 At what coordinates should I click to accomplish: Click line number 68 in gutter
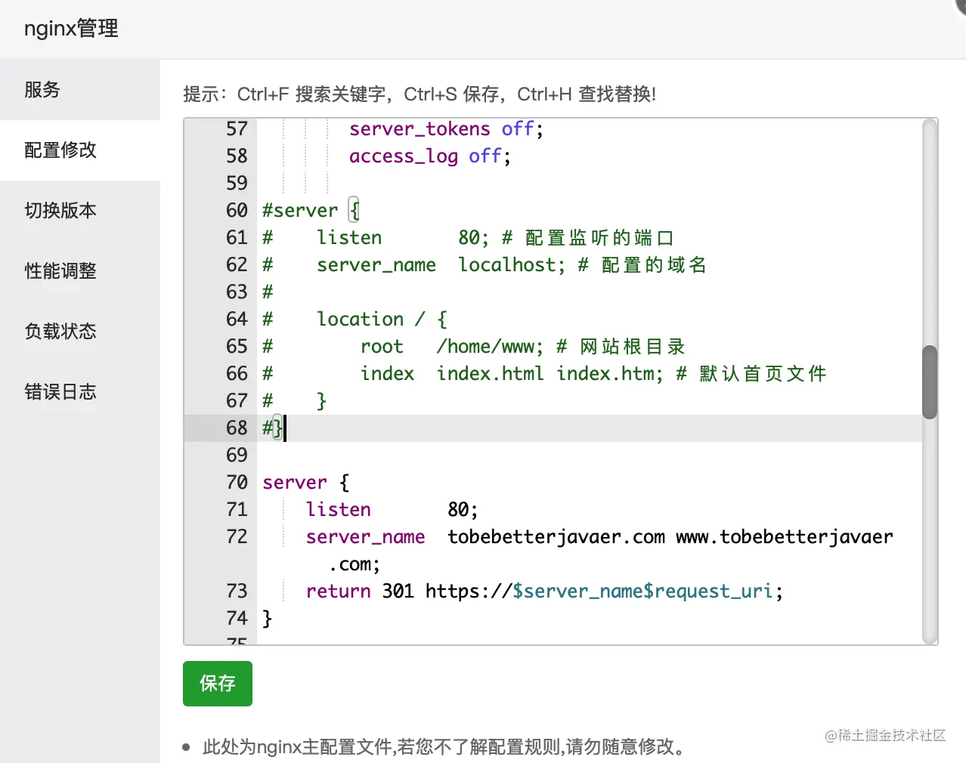click(x=237, y=428)
